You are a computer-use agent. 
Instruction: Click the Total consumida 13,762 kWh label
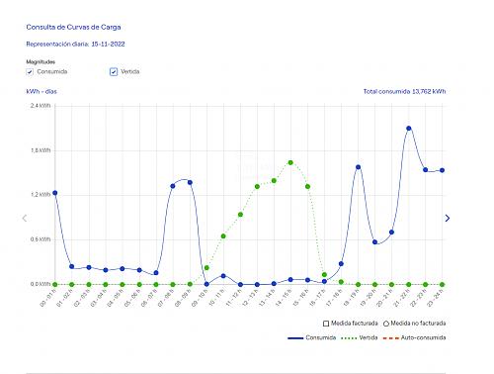tap(404, 91)
